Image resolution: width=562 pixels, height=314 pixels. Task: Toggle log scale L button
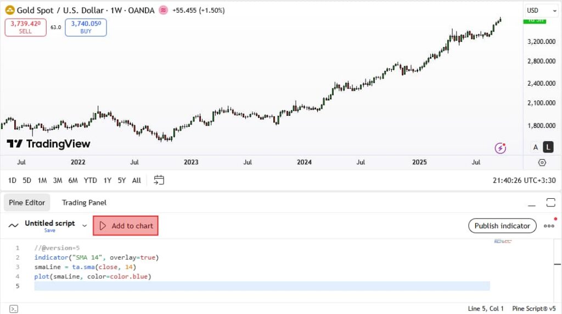coord(548,147)
